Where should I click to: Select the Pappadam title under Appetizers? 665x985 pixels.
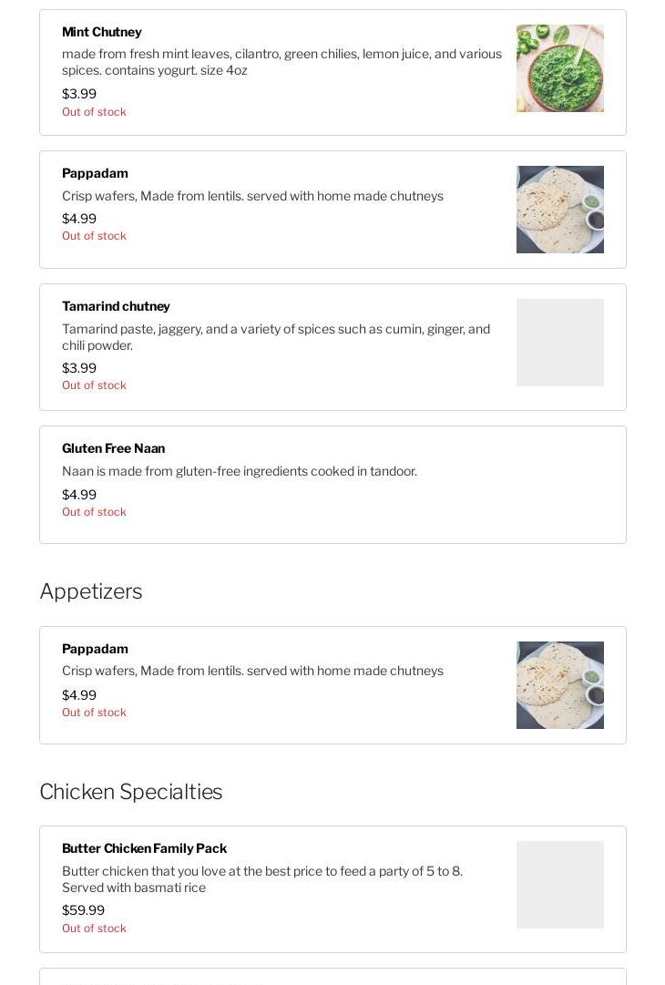point(95,649)
